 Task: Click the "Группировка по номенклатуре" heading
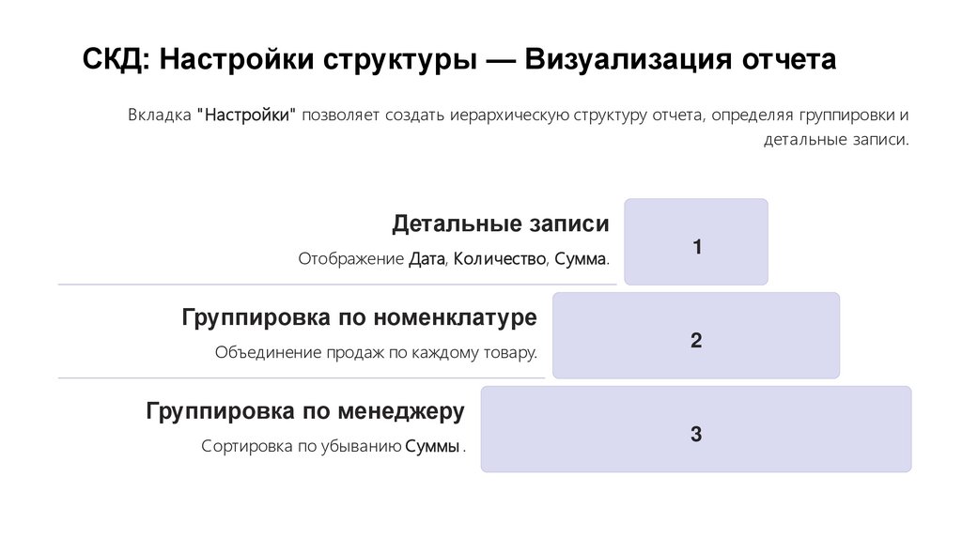point(360,318)
